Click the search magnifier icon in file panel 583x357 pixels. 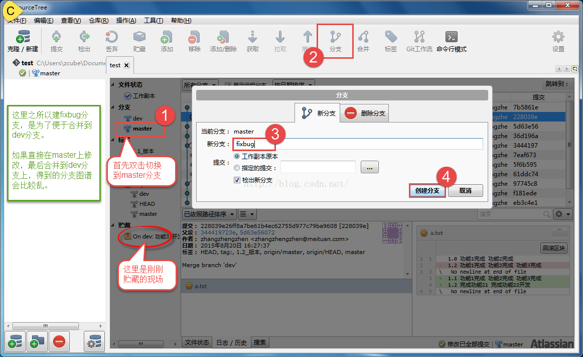tap(546, 214)
